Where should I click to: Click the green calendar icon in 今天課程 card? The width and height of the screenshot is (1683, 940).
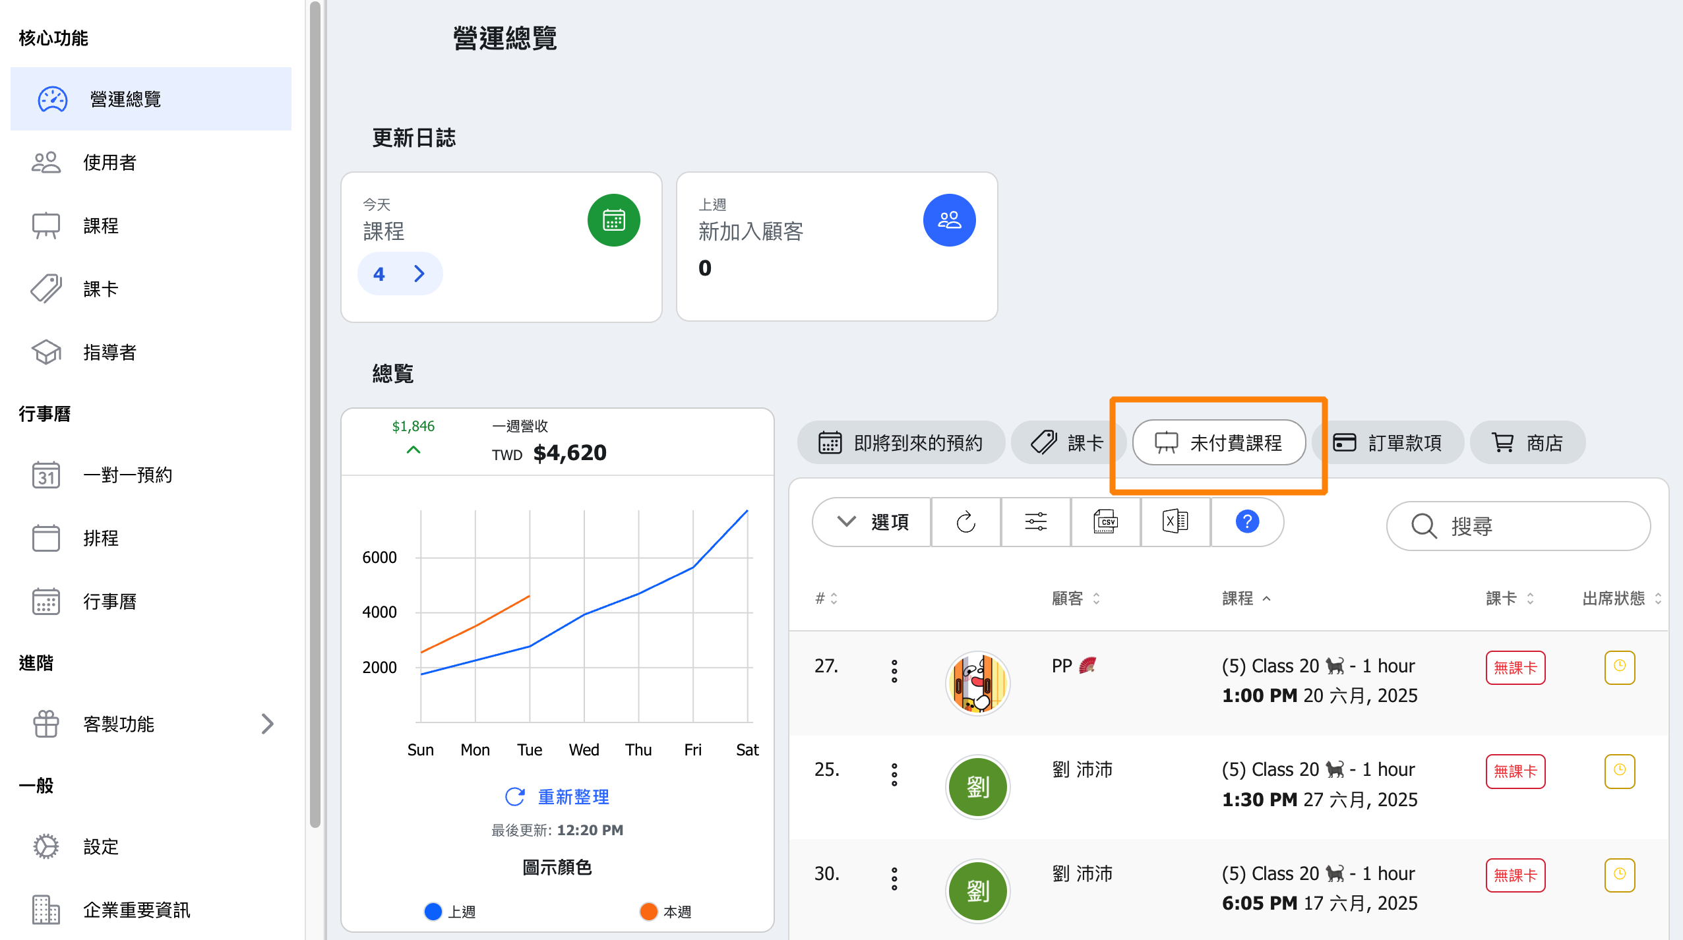pyautogui.click(x=613, y=220)
